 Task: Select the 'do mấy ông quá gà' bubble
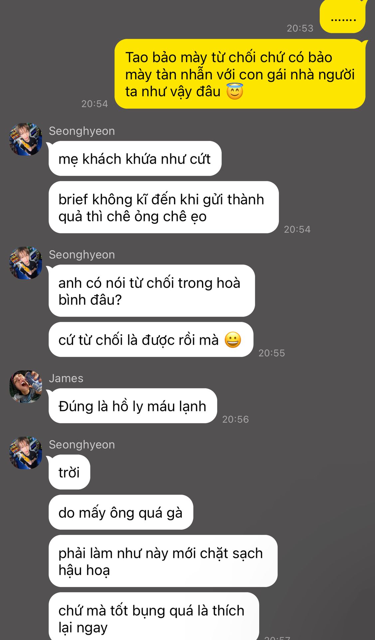pos(121,512)
